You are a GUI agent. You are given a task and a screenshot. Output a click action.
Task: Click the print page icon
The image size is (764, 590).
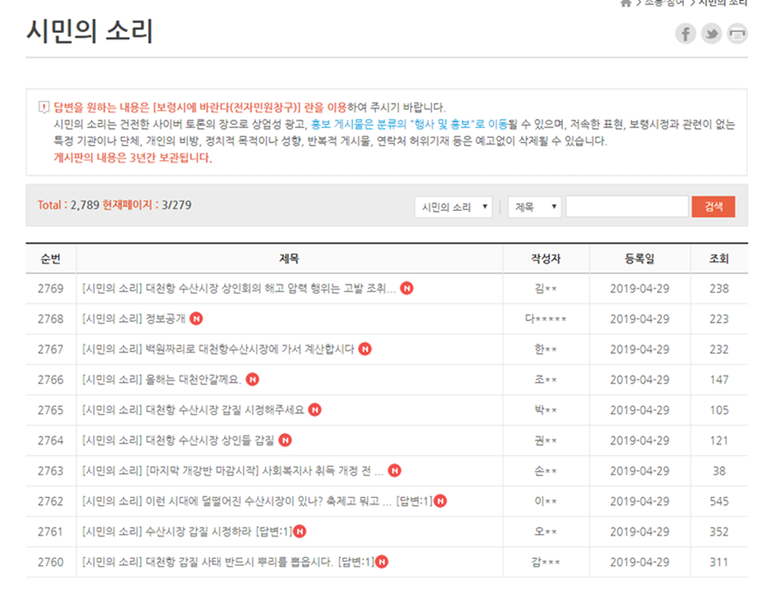pos(737,34)
